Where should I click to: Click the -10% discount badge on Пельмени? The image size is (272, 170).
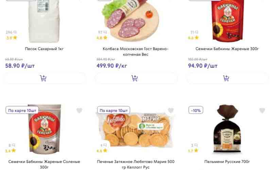point(196,111)
